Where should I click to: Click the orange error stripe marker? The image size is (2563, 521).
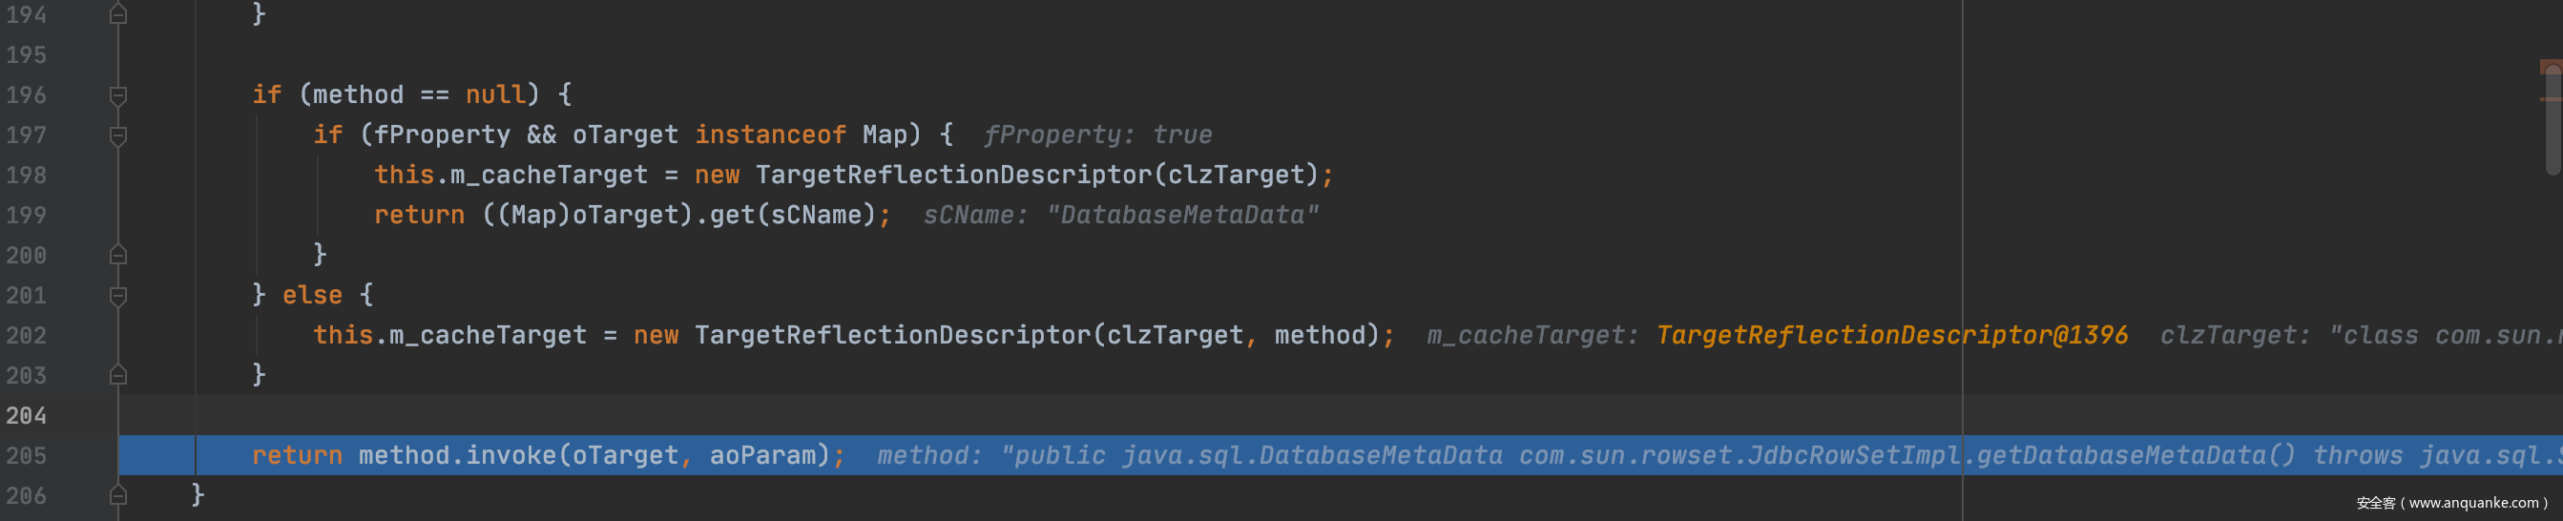coord(2549,67)
